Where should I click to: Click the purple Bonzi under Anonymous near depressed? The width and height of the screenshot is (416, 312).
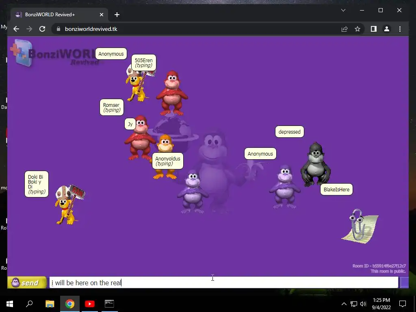(285, 187)
